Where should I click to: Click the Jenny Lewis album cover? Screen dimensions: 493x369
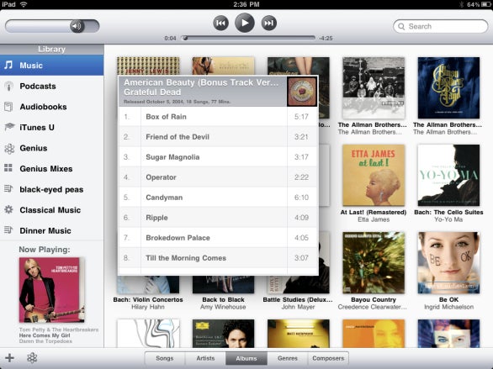pos(148,66)
